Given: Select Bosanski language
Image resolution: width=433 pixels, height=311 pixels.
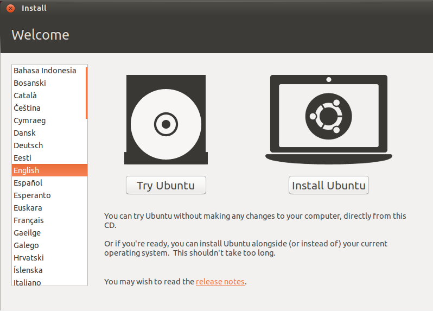Looking at the screenshot, I should pos(49,83).
